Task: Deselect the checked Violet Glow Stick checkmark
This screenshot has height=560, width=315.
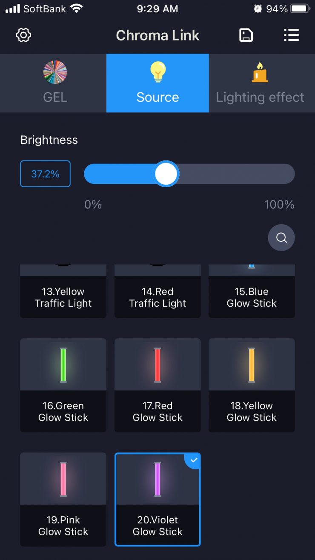Action: (194, 460)
